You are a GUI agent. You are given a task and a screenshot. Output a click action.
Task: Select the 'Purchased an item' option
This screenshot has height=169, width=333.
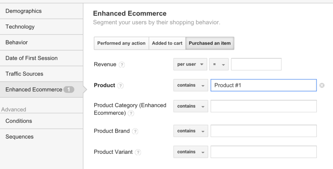click(x=210, y=43)
